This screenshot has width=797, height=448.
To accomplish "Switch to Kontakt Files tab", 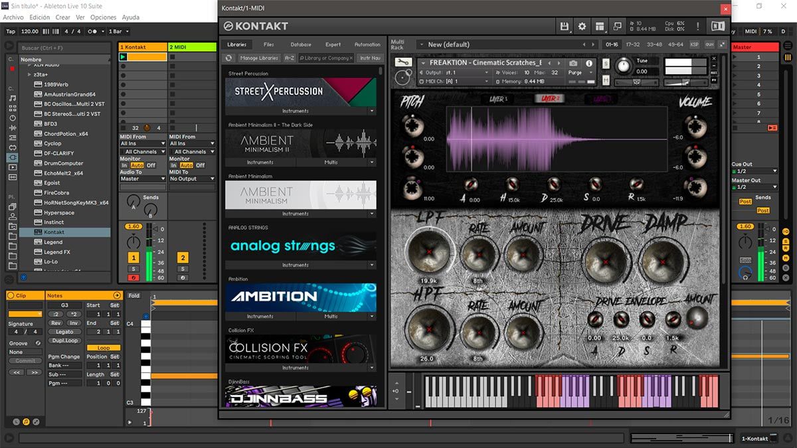I will [x=268, y=44].
